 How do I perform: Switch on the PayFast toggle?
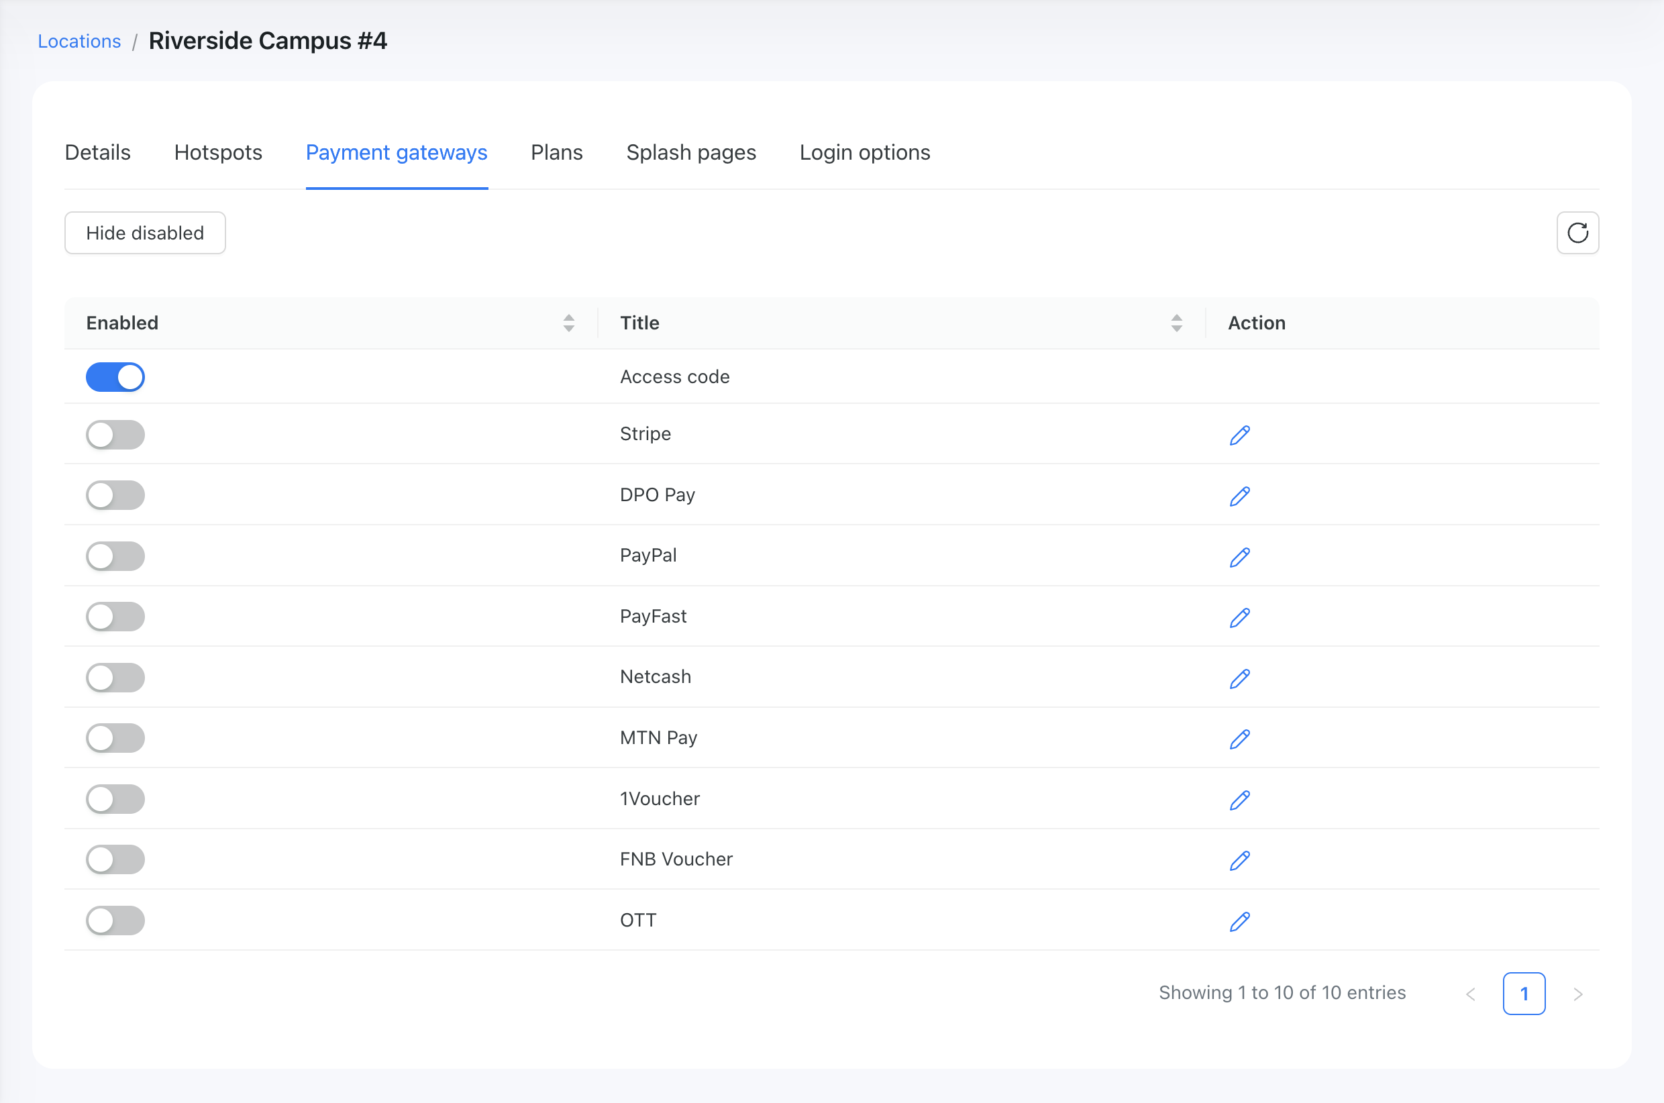pos(115,617)
